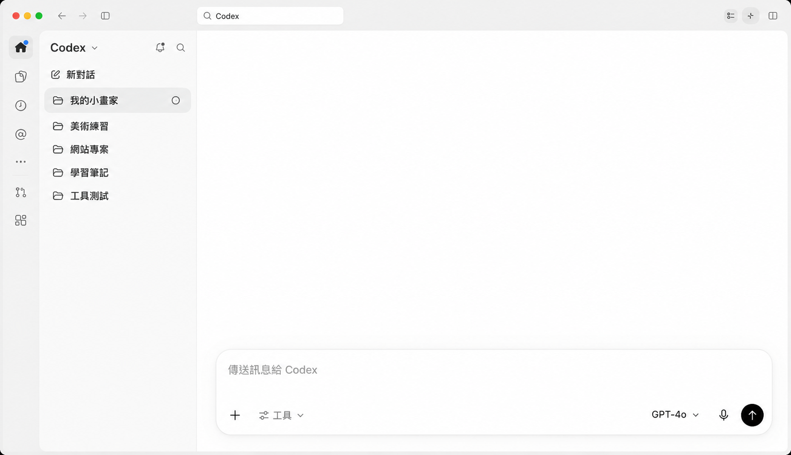Click the circle indicator on 我的小畫家
Image resolution: width=791 pixels, height=455 pixels.
176,100
